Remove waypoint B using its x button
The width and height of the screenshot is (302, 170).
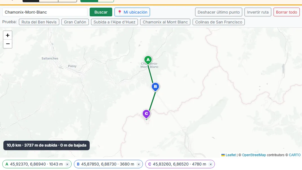point(139,164)
